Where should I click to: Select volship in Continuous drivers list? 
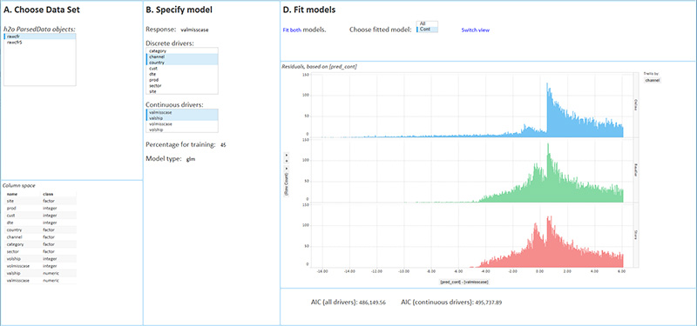pyautogui.click(x=182, y=130)
